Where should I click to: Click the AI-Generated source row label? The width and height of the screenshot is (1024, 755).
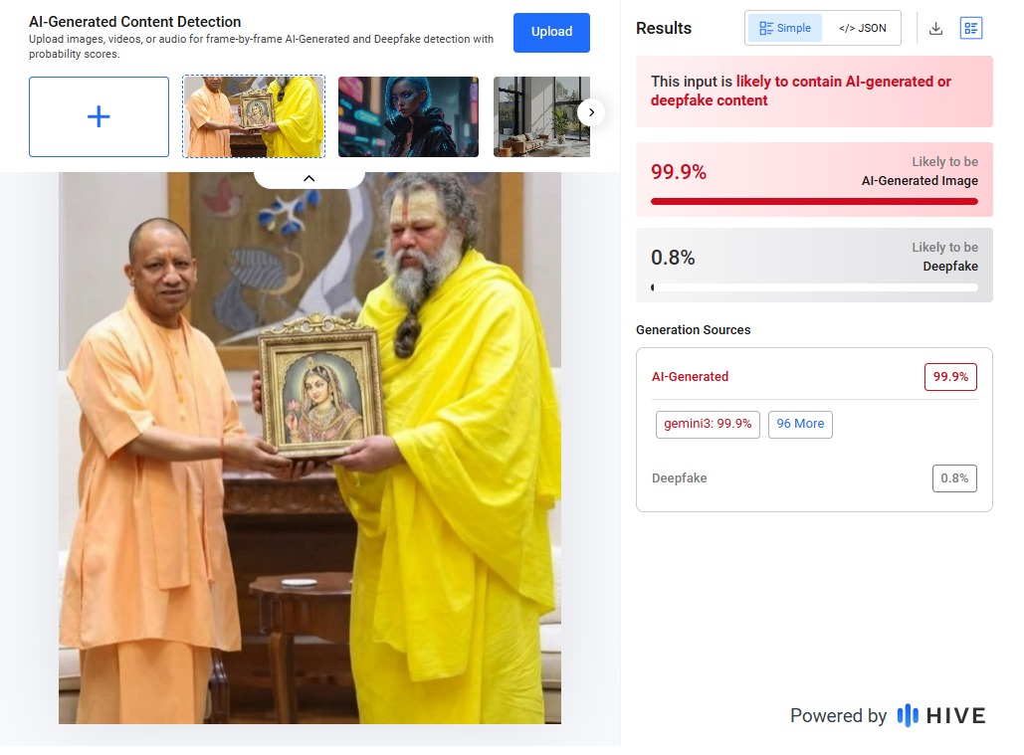point(690,377)
